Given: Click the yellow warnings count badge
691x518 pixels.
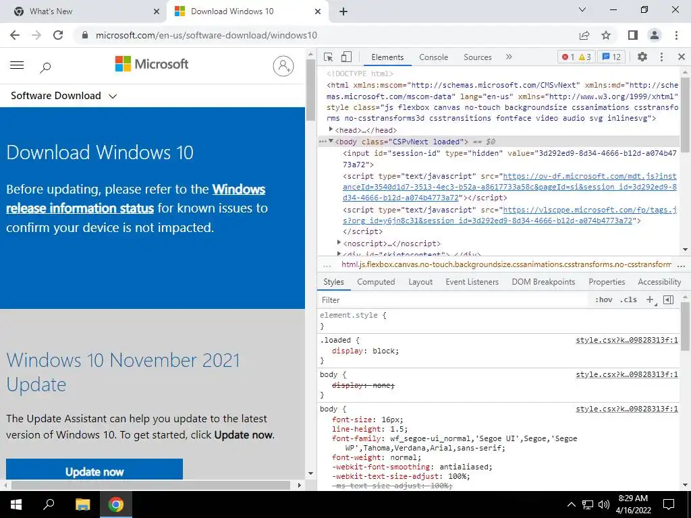Looking at the screenshot, I should coord(585,57).
